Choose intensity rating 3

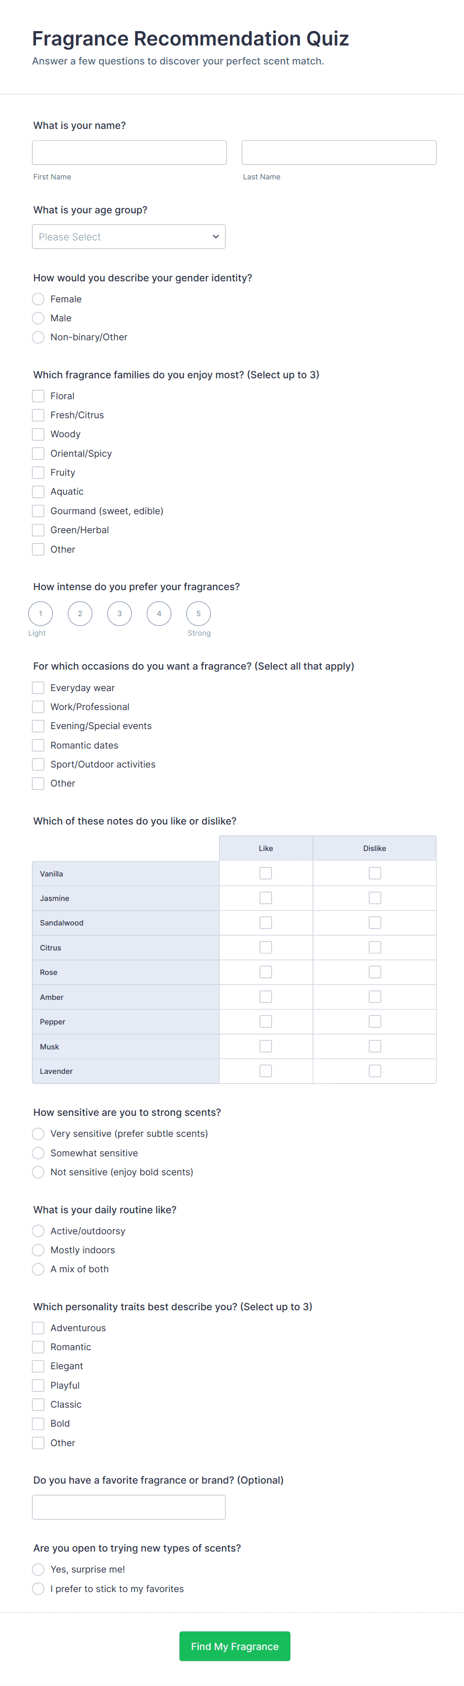coord(120,613)
